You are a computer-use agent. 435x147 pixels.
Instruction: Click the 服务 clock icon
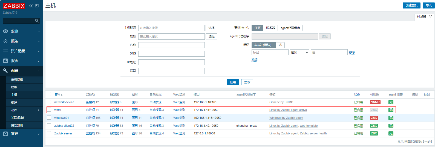coord(5,41)
